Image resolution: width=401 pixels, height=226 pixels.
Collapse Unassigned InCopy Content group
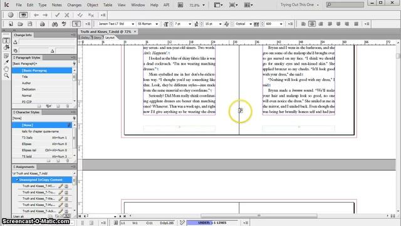click(17, 180)
